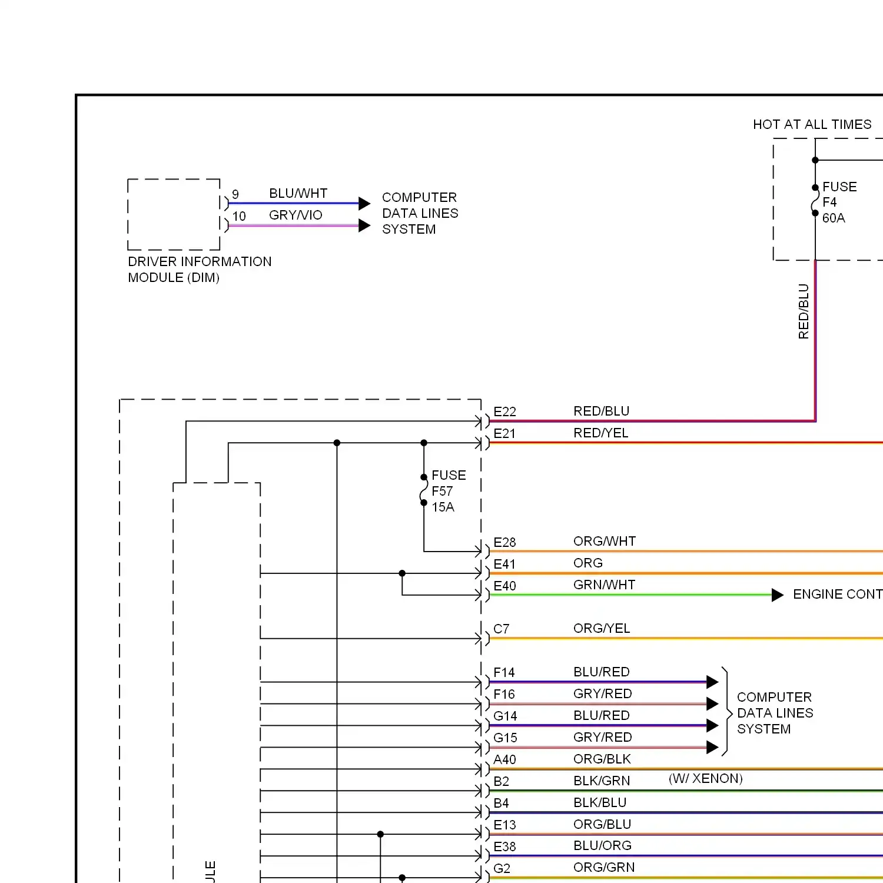
Task: Click pin number 10 on the DIM
Action: [239, 216]
